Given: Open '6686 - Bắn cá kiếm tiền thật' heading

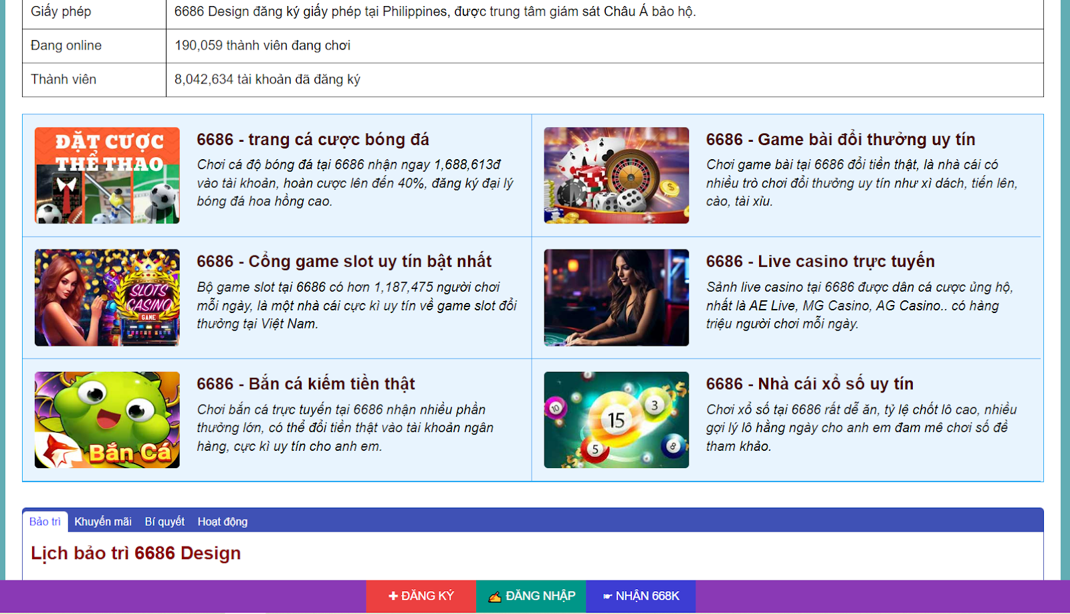Looking at the screenshot, I should pos(306,384).
